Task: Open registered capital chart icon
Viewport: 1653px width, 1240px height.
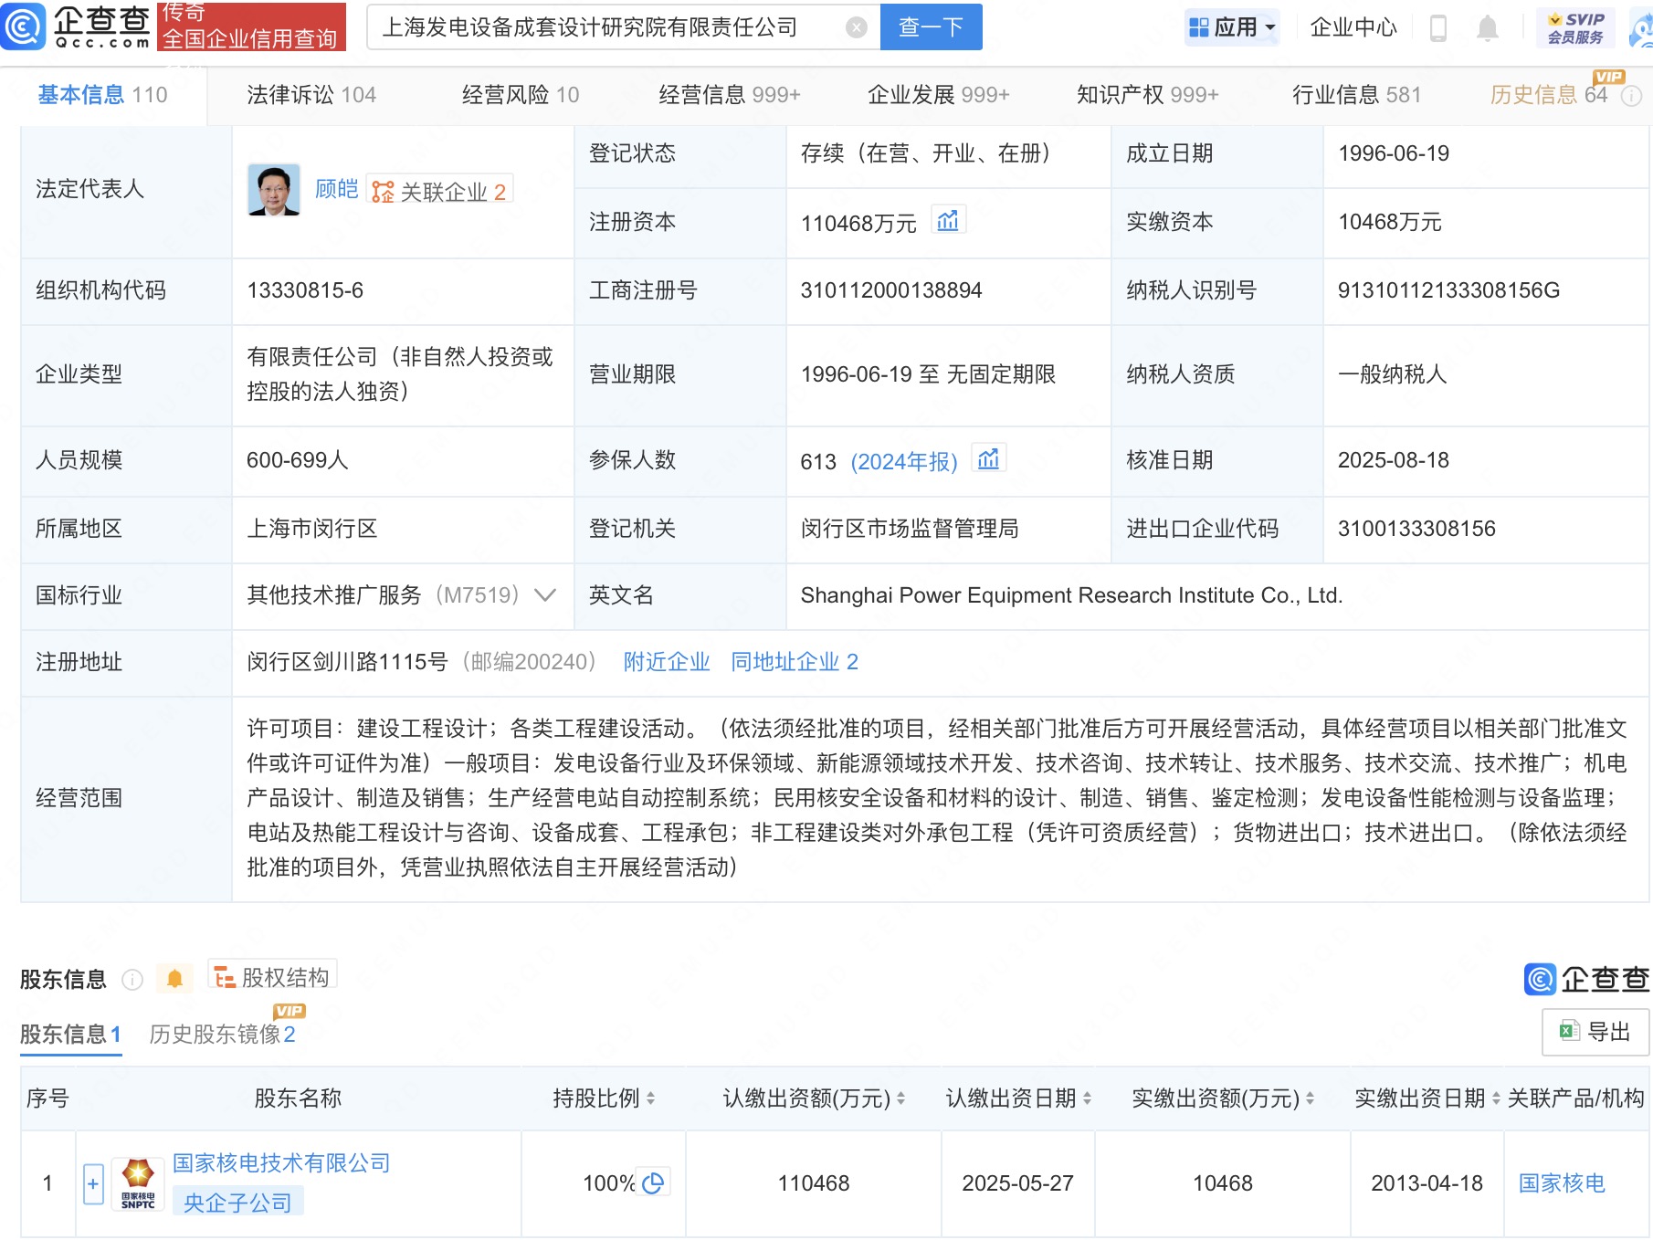Action: pyautogui.click(x=948, y=221)
